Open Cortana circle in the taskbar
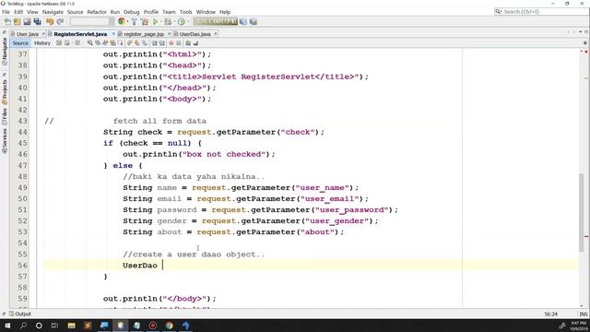Image resolution: width=590 pixels, height=332 pixels. (39, 326)
